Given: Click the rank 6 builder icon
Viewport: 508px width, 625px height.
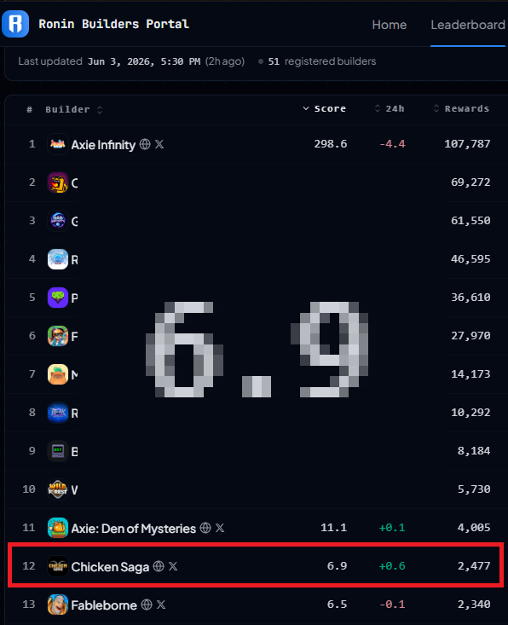Looking at the screenshot, I should pos(58,336).
